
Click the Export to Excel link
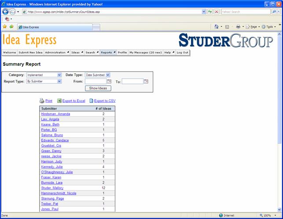click(x=74, y=101)
